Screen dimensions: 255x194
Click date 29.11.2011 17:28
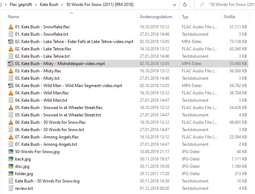[x=154, y=174]
